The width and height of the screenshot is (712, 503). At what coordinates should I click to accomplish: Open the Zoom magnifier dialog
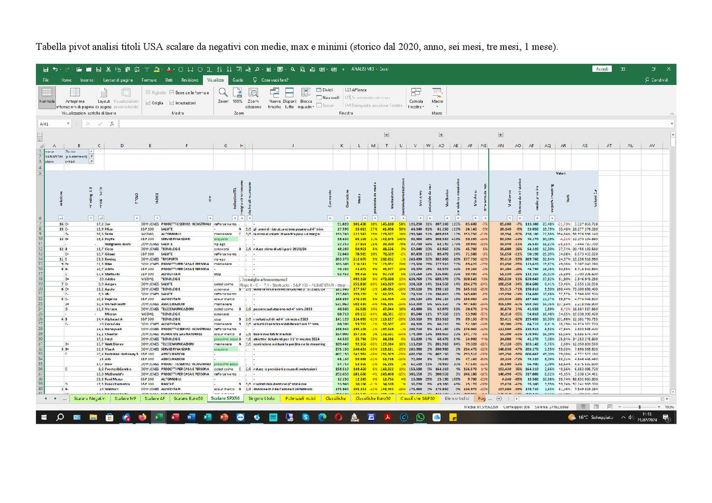pos(223,96)
